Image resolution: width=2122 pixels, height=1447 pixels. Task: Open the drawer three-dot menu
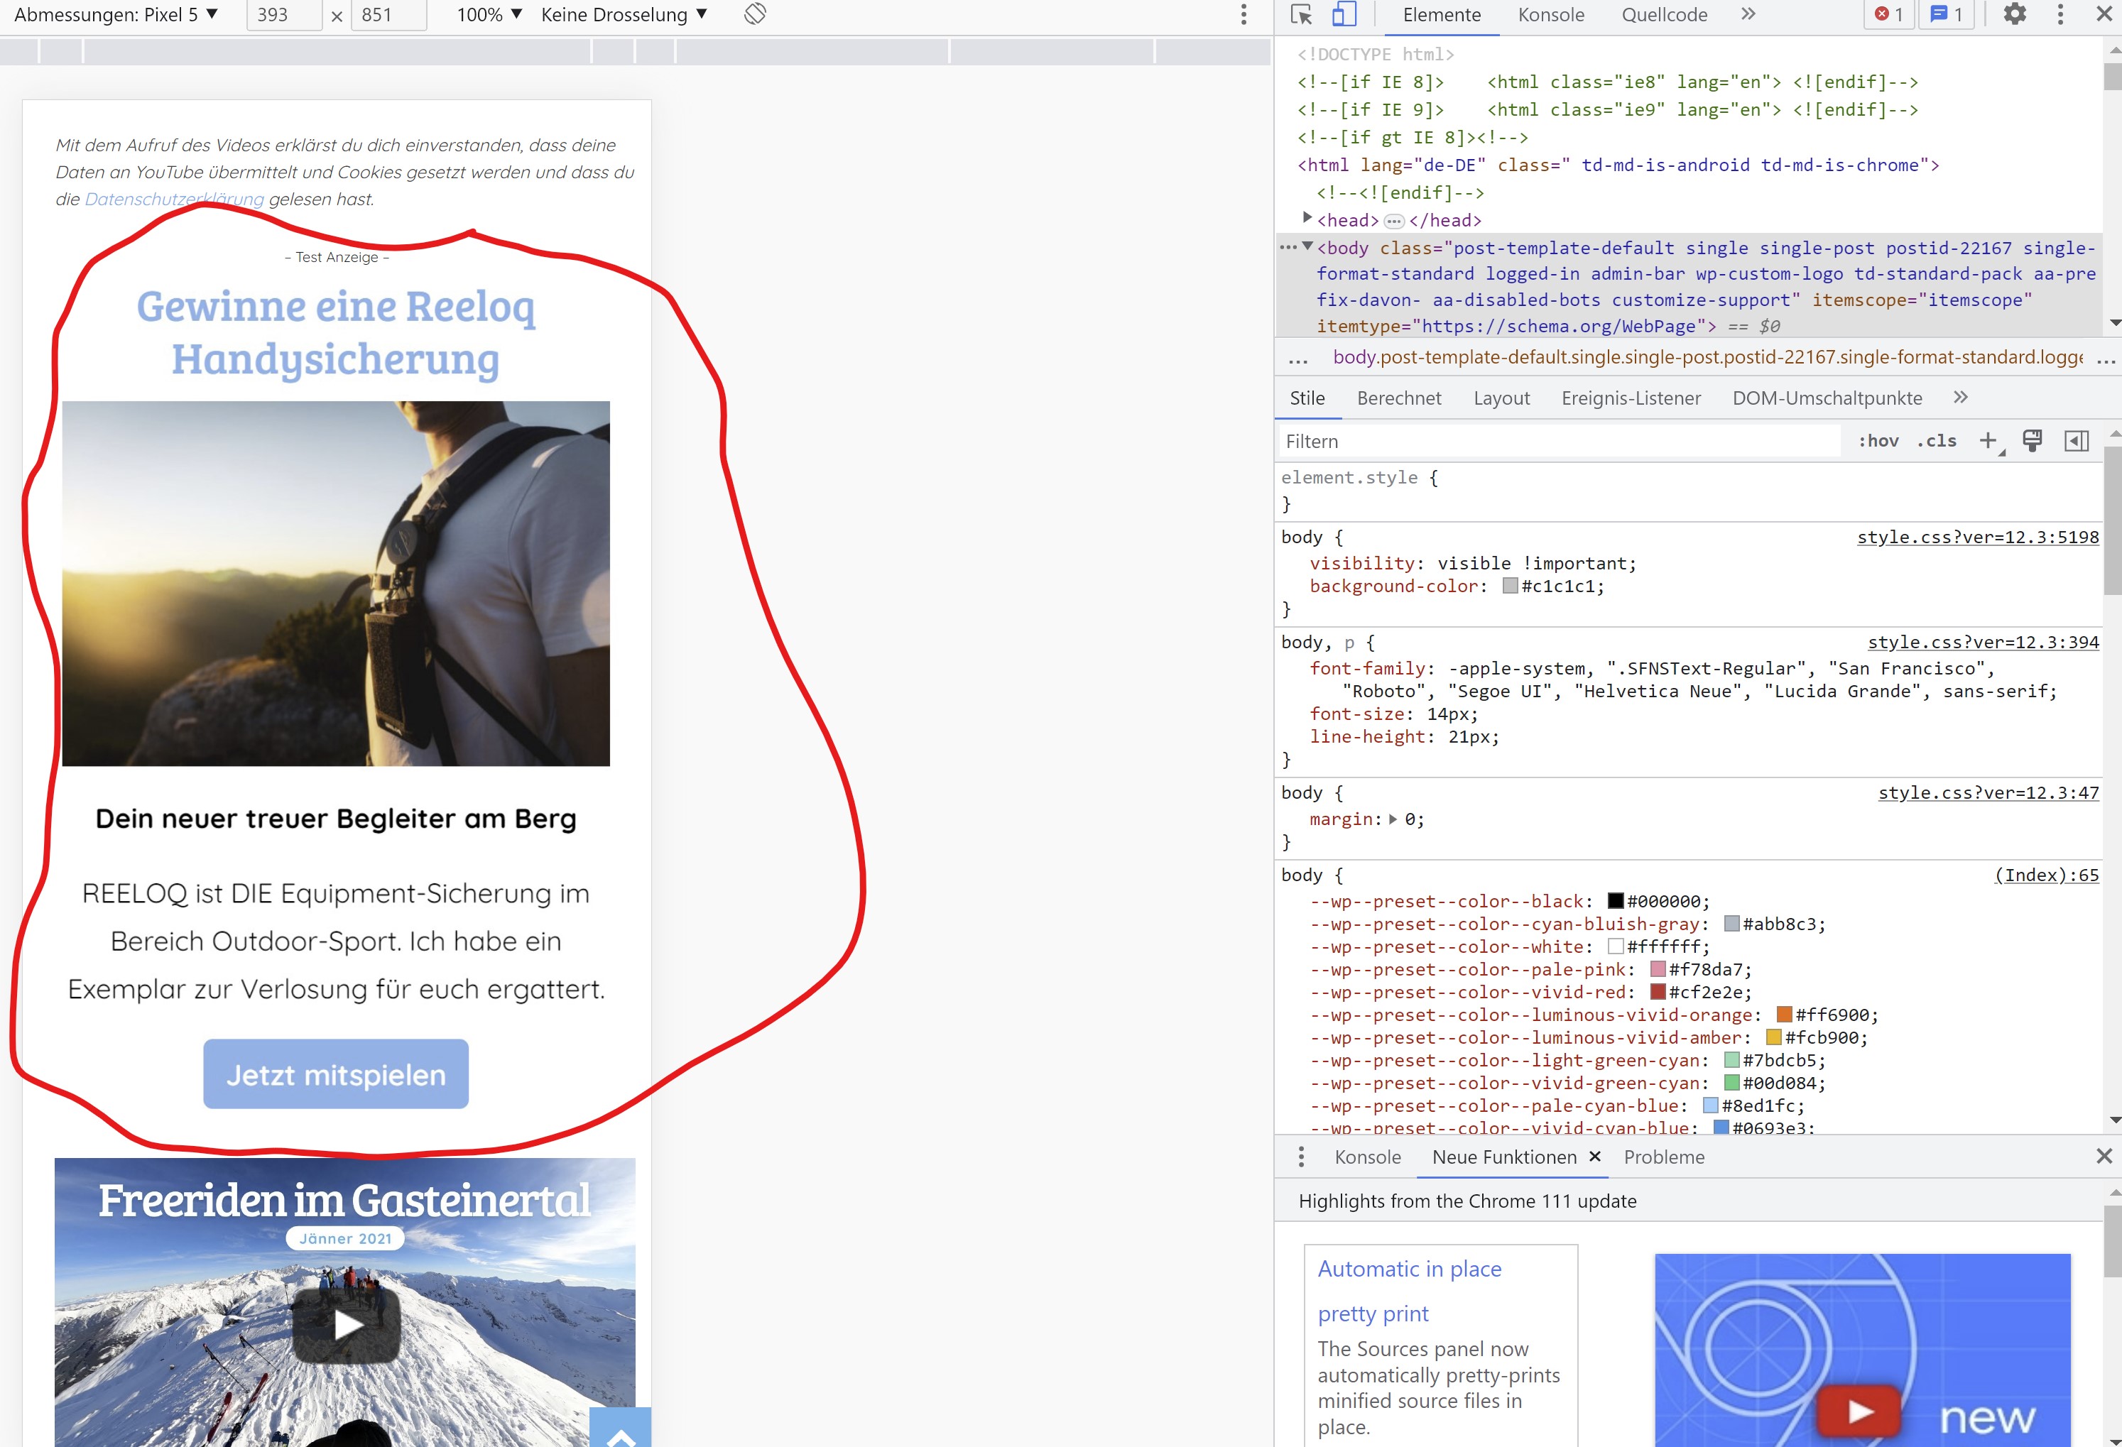[1301, 1157]
